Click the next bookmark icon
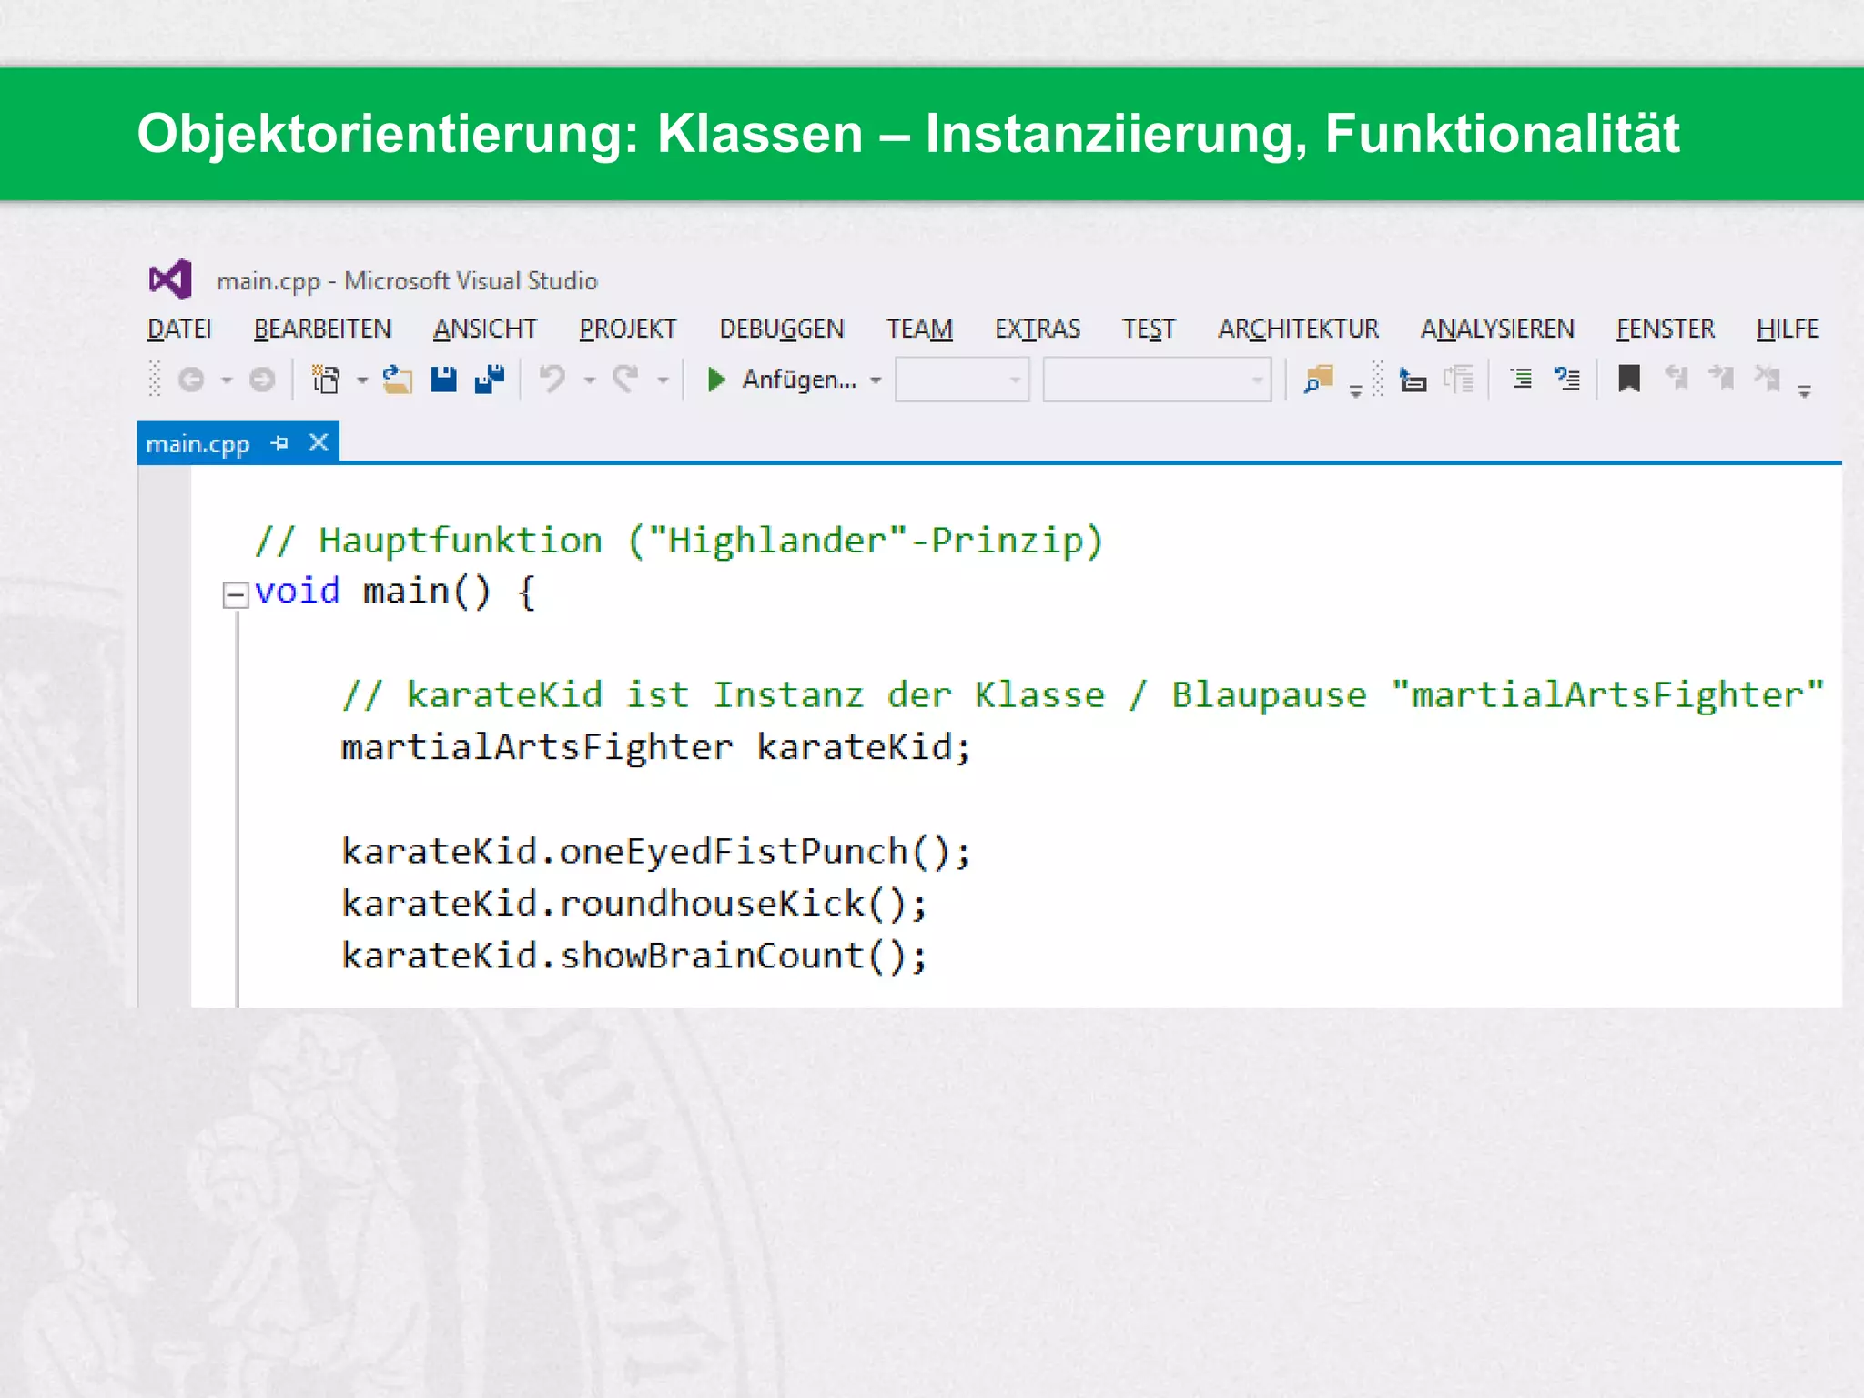The height and width of the screenshot is (1398, 1864). 1722,378
